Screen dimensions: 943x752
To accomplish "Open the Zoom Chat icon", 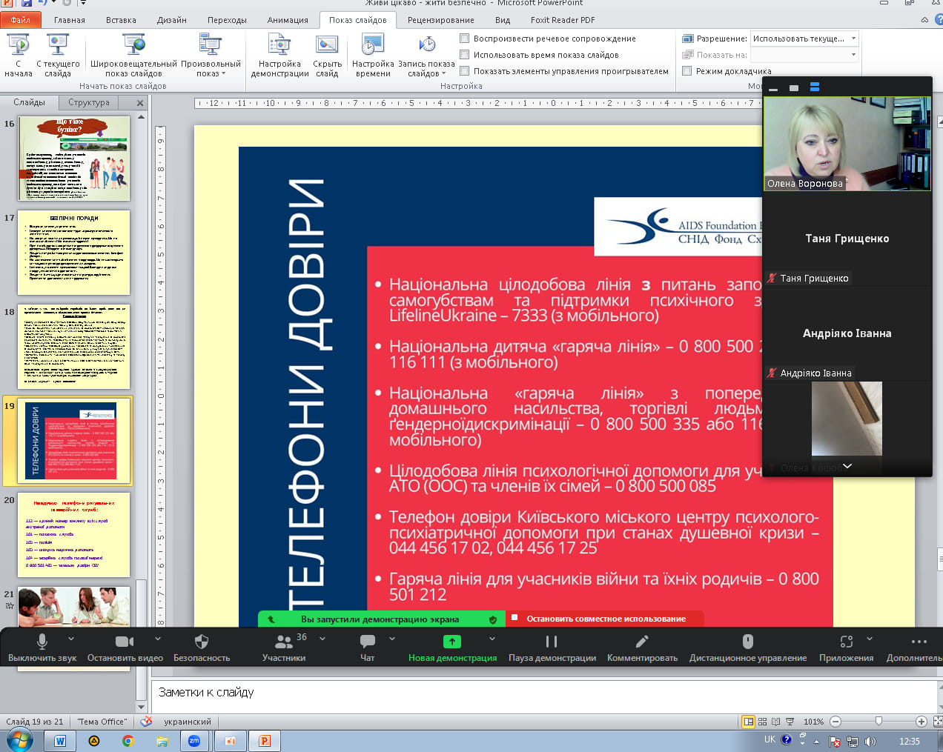I will tap(367, 642).
